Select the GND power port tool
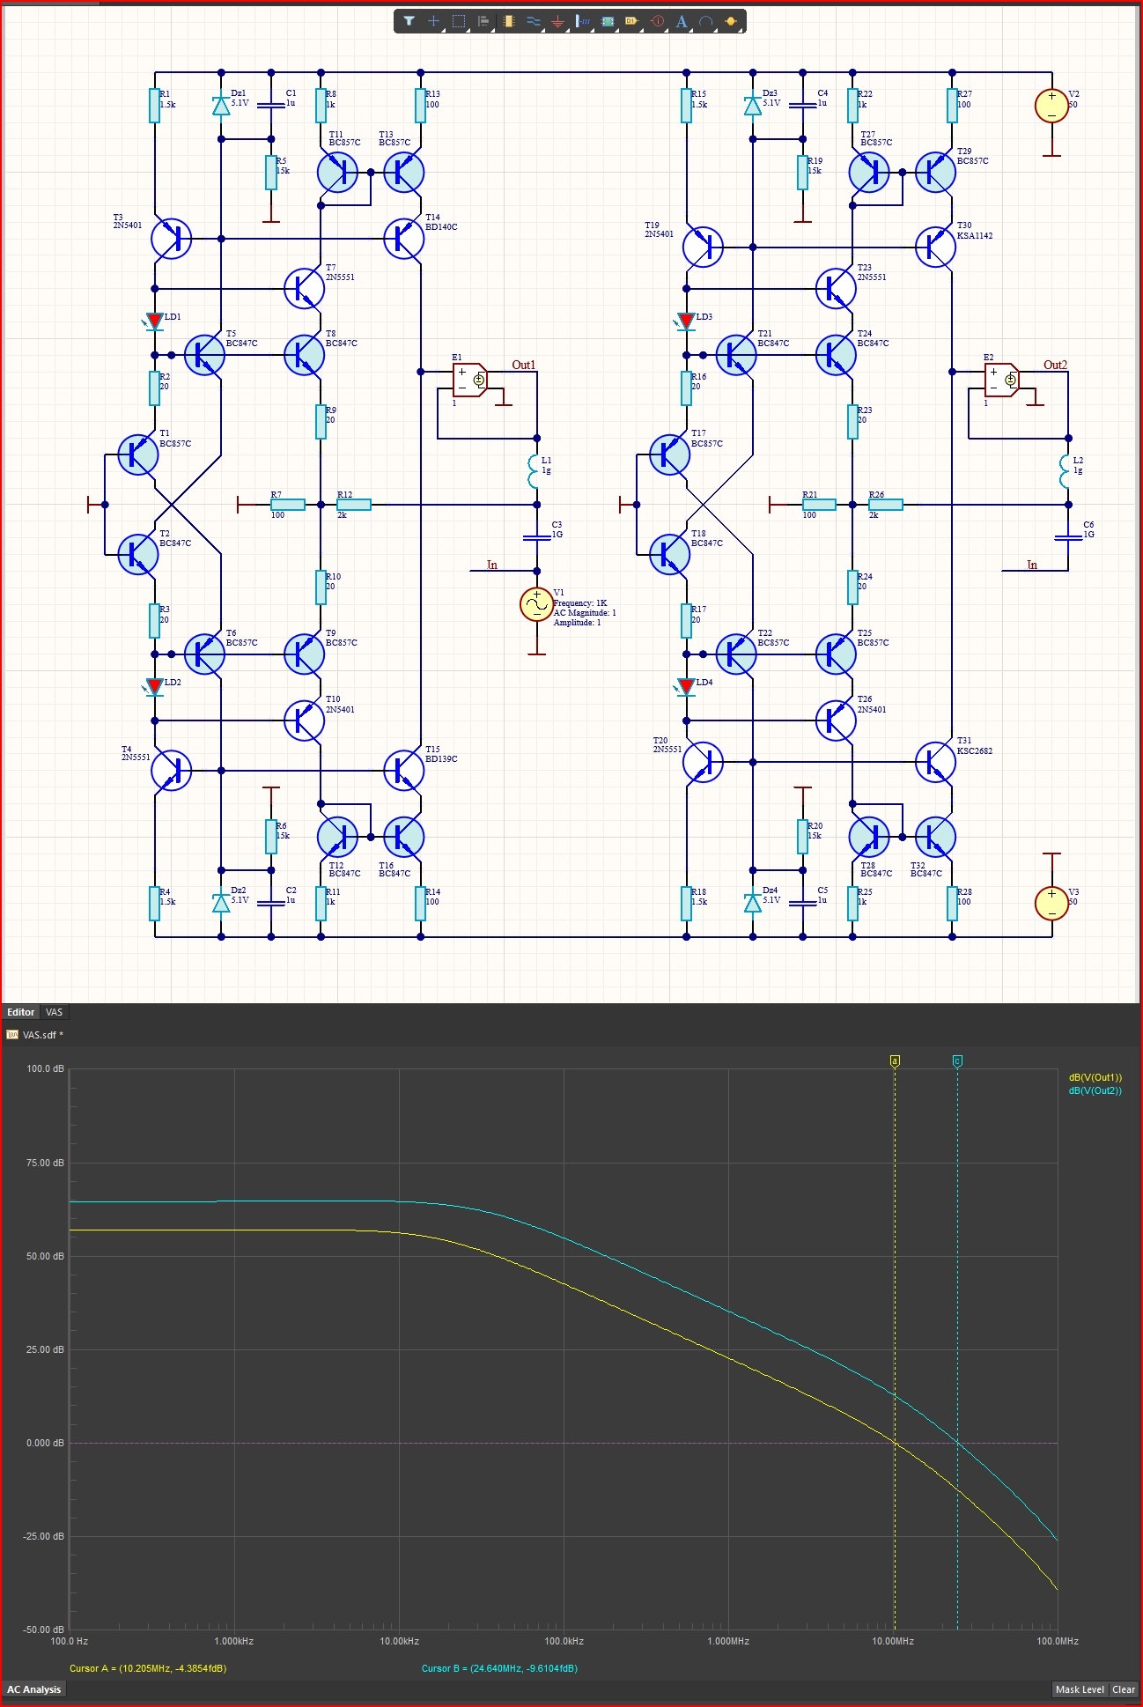The height and width of the screenshot is (1707, 1143). tap(557, 21)
